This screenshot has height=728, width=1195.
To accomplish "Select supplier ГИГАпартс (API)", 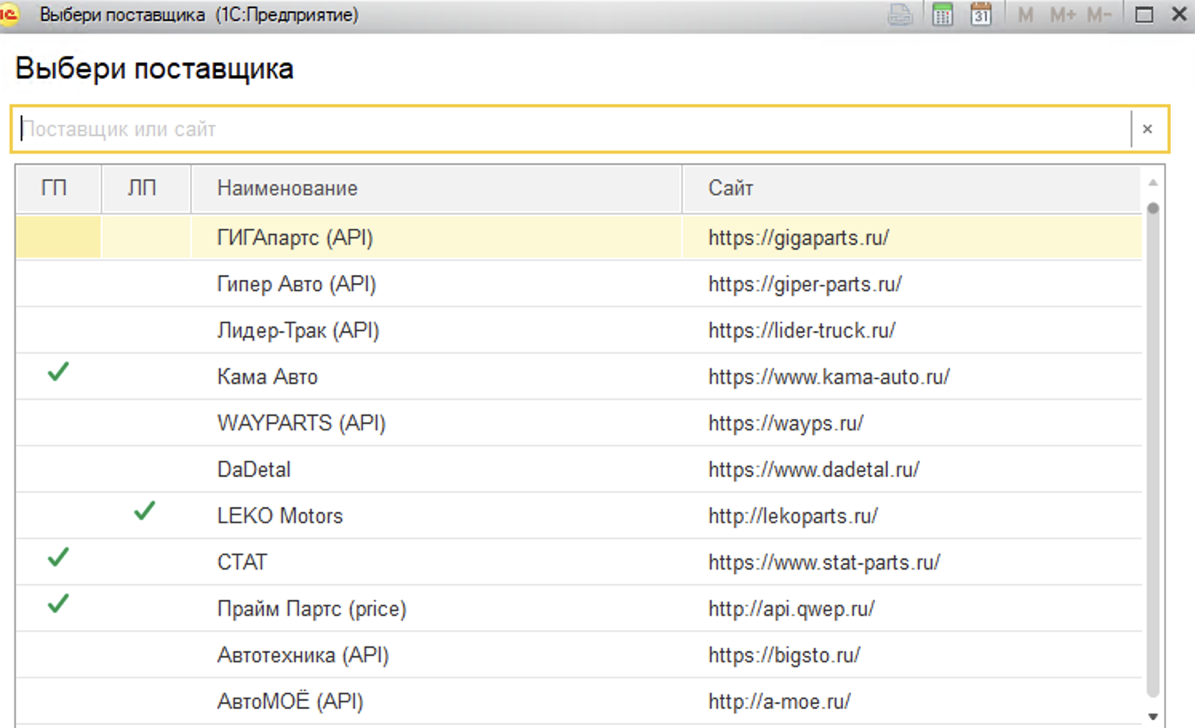I will pyautogui.click(x=295, y=238).
